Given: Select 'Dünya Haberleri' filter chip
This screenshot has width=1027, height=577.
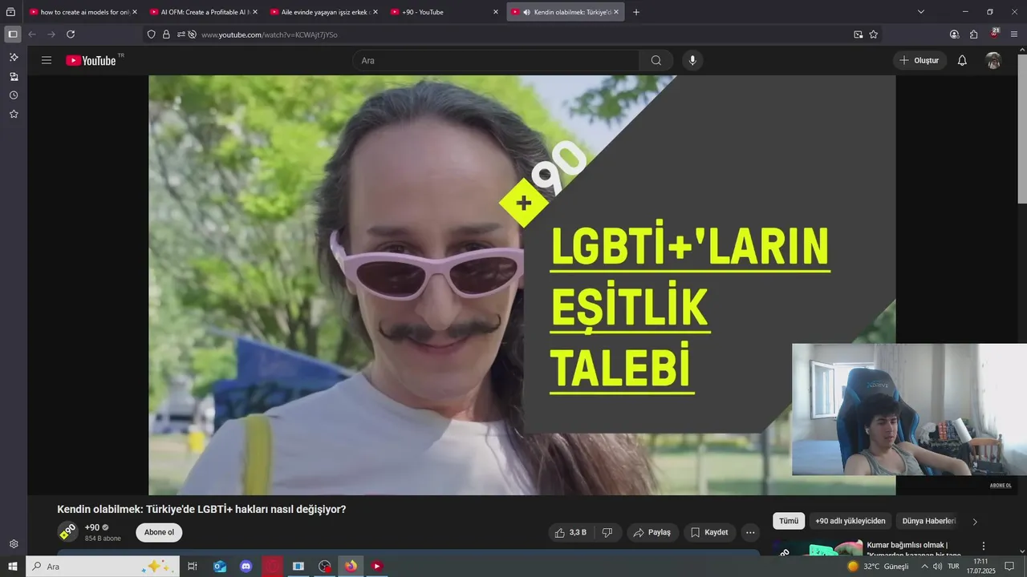Looking at the screenshot, I should tap(929, 521).
